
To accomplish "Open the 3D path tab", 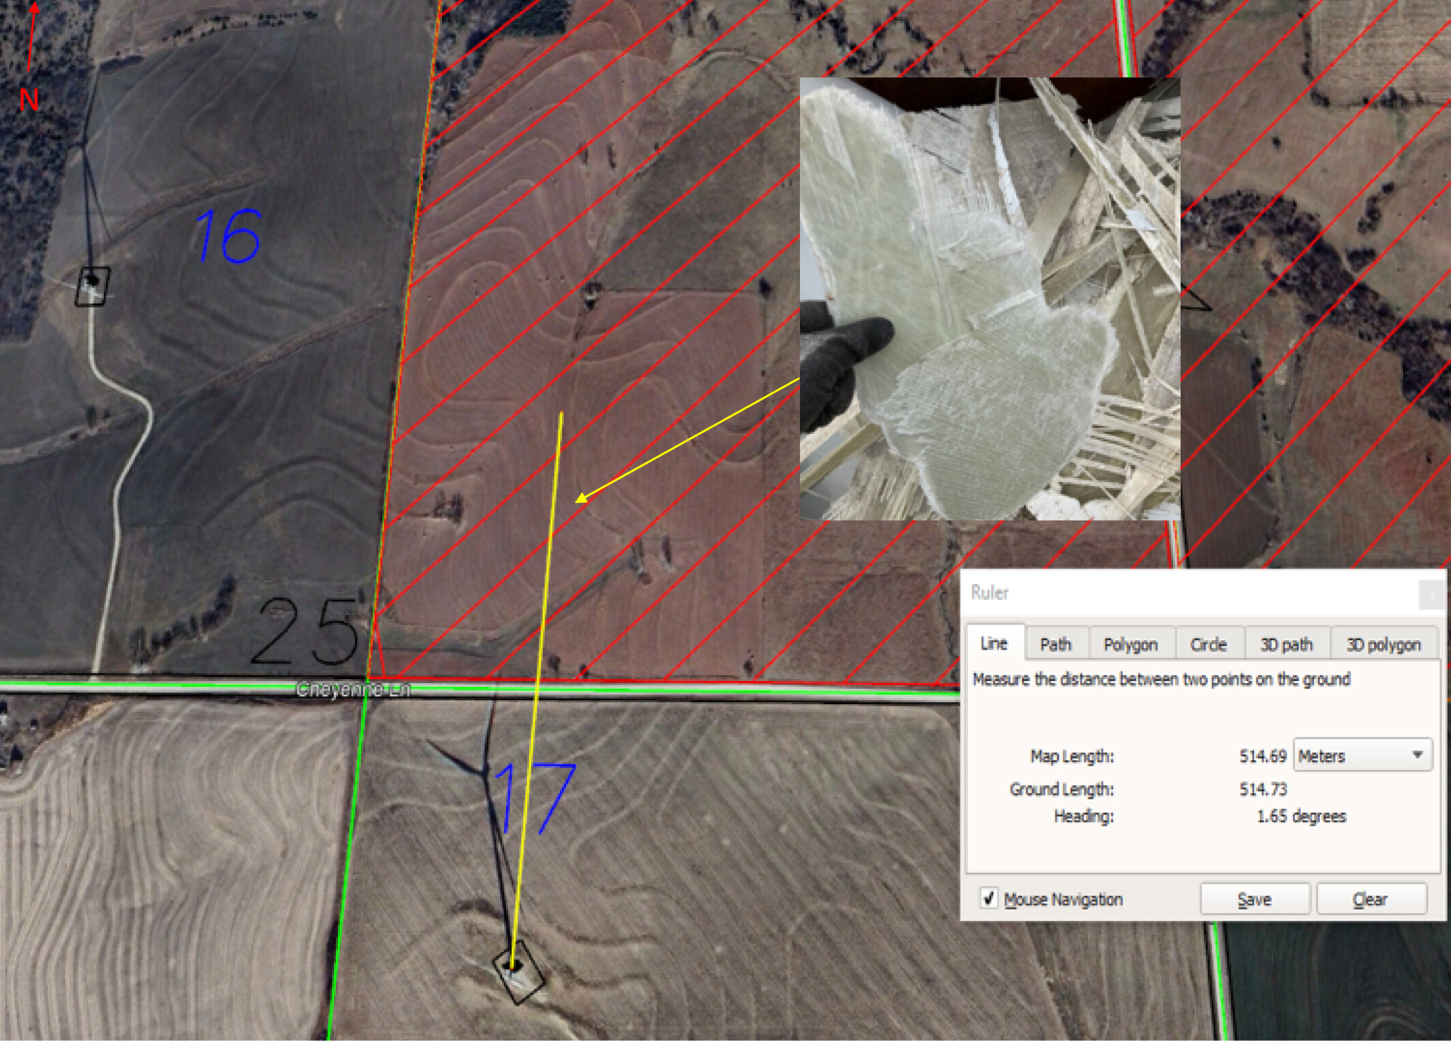I will (x=1287, y=645).
